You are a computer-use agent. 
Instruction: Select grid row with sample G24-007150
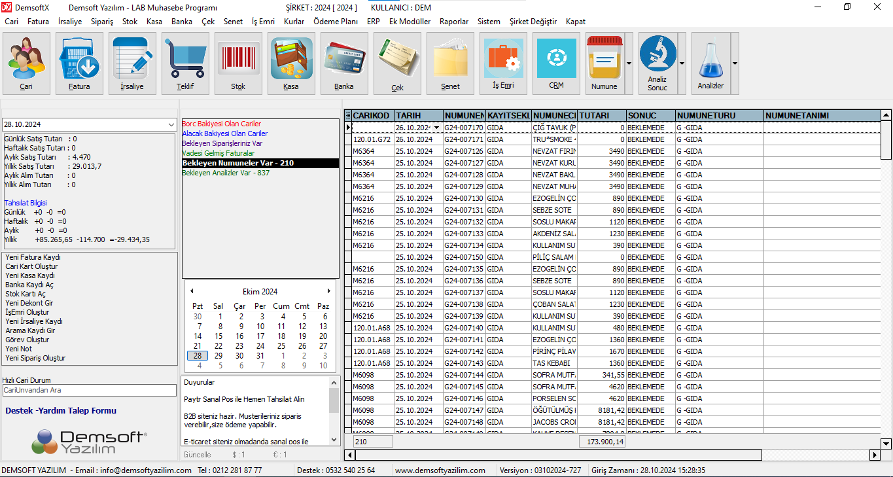pos(612,257)
